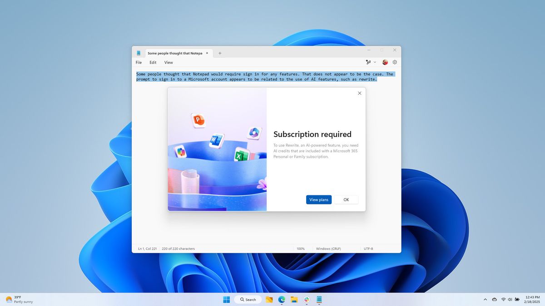The height and width of the screenshot is (306, 545).
Task: Click the Notepad icon on the taskbar
Action: click(319, 300)
